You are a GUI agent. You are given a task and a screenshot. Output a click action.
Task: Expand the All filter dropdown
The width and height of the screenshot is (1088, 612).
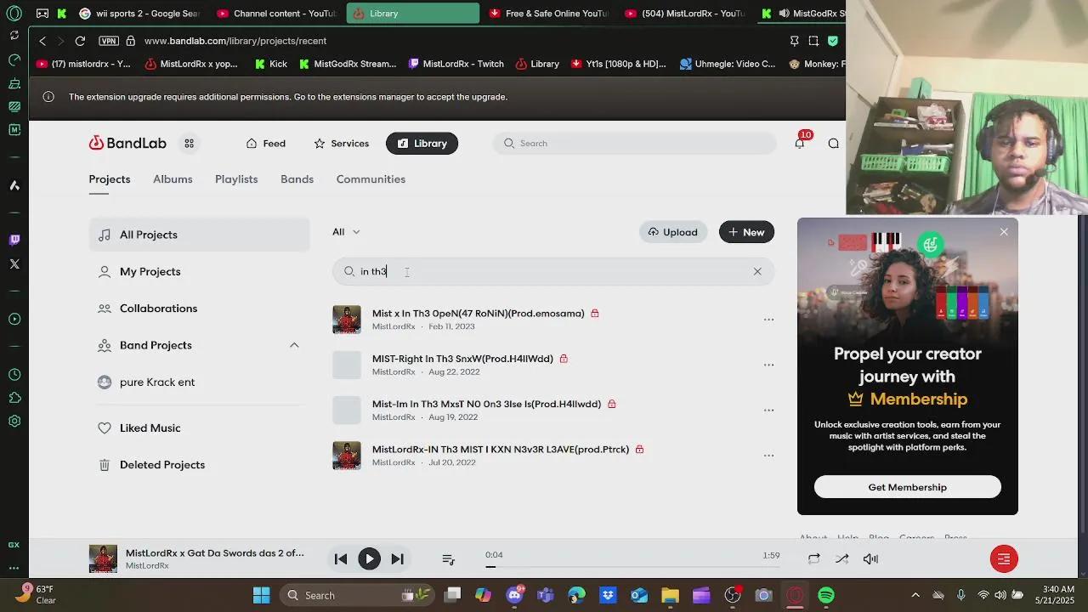[346, 232]
